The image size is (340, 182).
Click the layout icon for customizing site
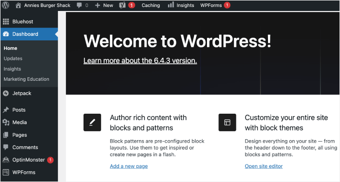pyautogui.click(x=227, y=122)
